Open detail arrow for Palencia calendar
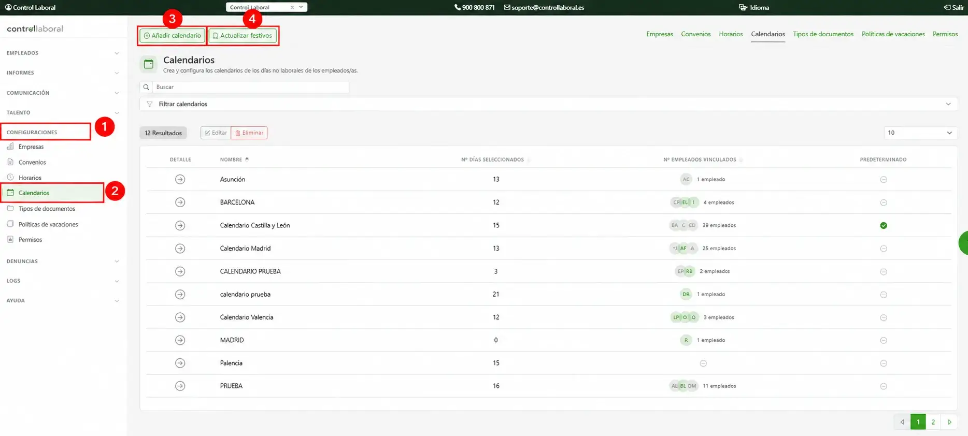The height and width of the screenshot is (436, 968). pos(180,363)
